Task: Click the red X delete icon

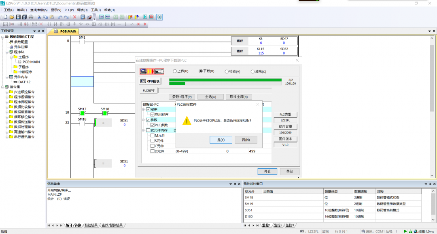Action: tap(74, 17)
